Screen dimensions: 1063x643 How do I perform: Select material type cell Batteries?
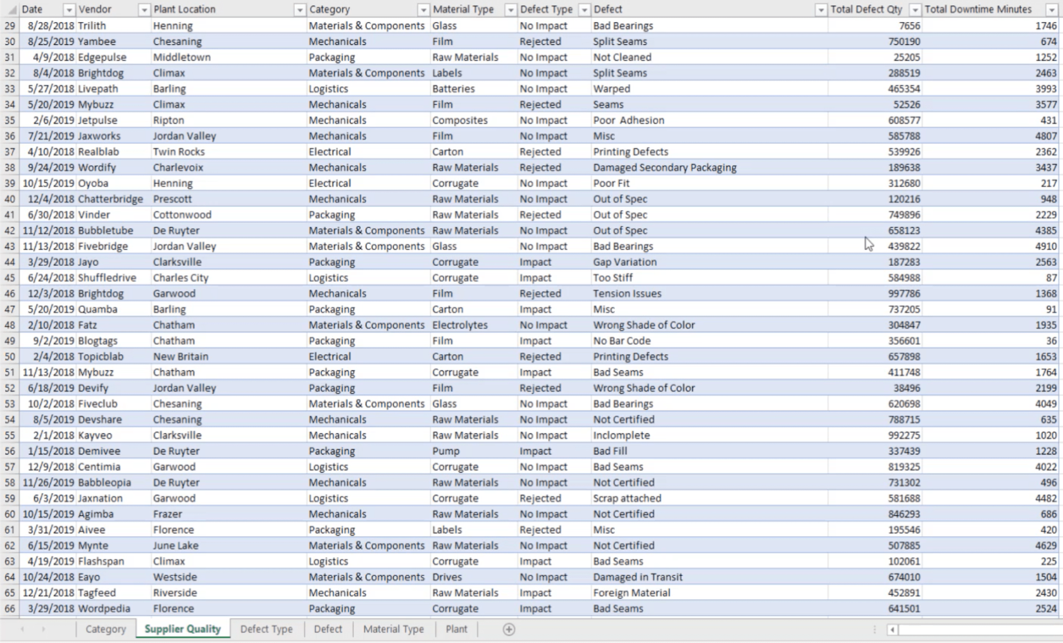(x=473, y=89)
